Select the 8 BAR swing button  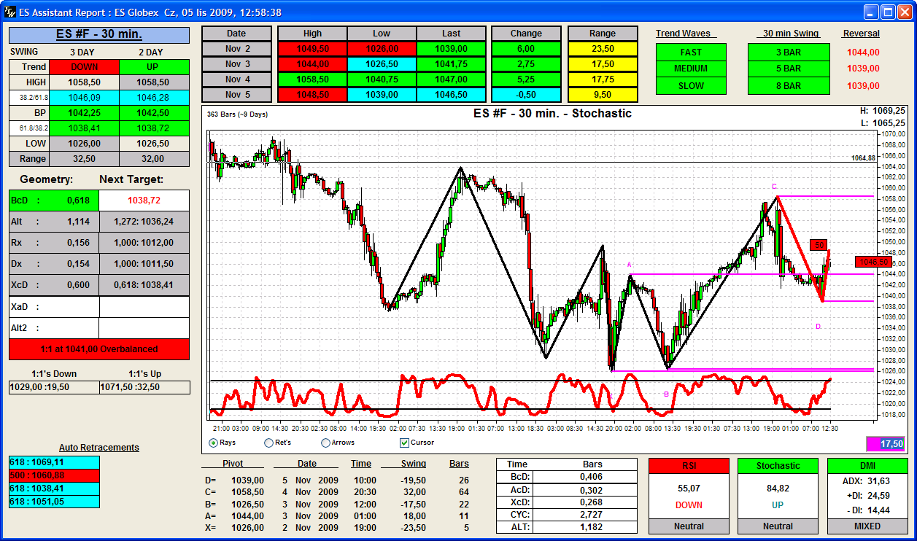(x=788, y=86)
